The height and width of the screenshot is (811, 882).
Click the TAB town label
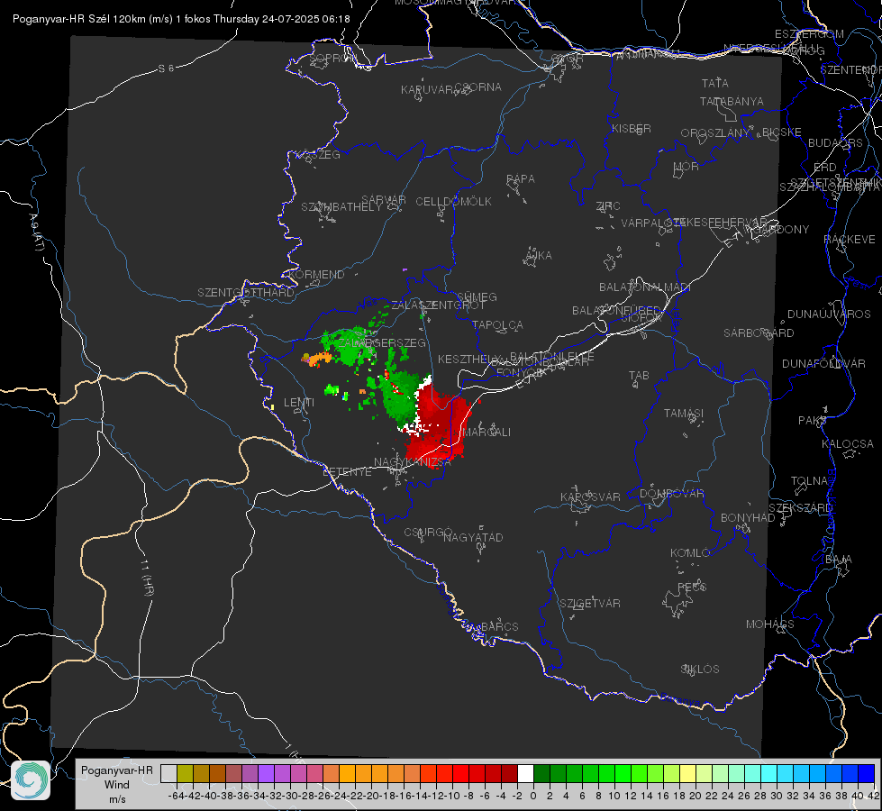(x=639, y=376)
